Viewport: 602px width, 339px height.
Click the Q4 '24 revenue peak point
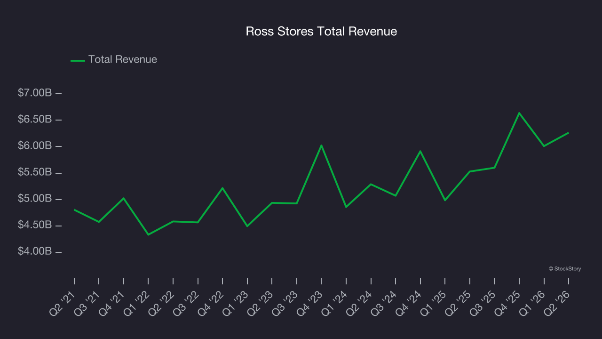pos(420,151)
